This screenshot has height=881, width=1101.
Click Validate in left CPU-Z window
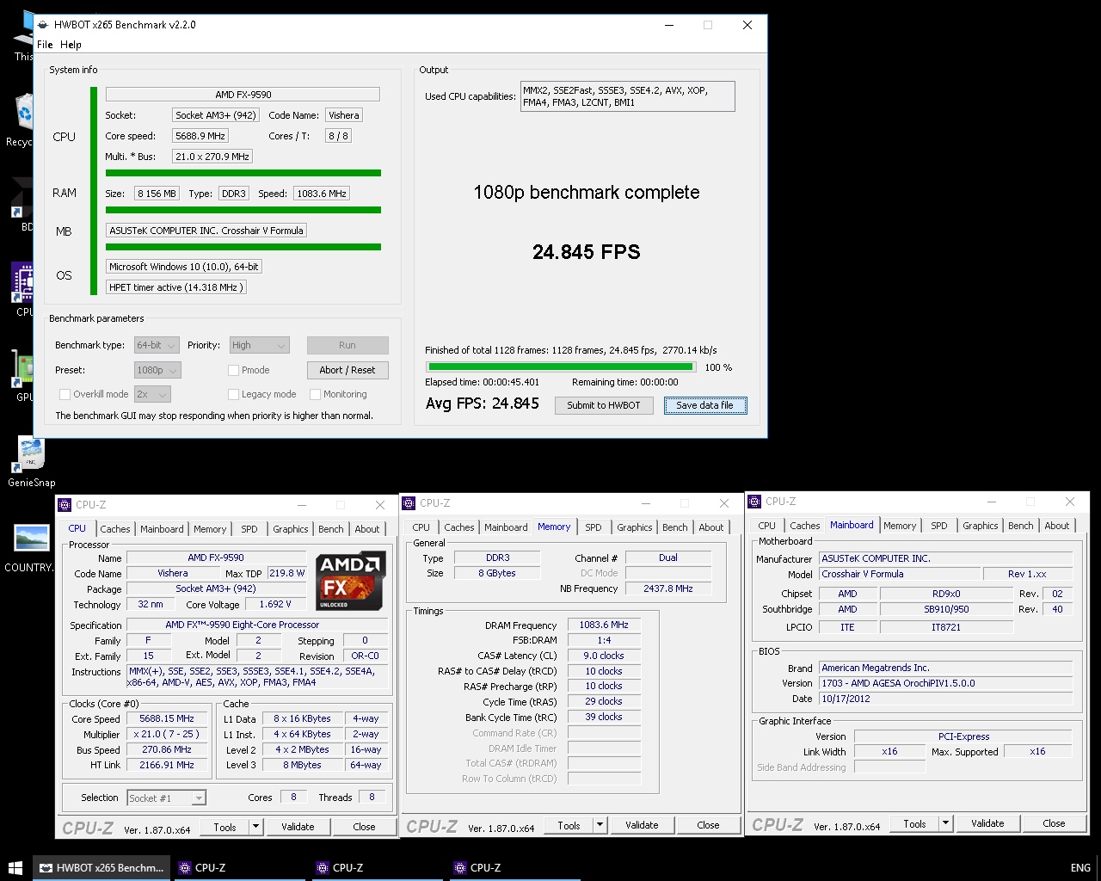click(x=298, y=827)
